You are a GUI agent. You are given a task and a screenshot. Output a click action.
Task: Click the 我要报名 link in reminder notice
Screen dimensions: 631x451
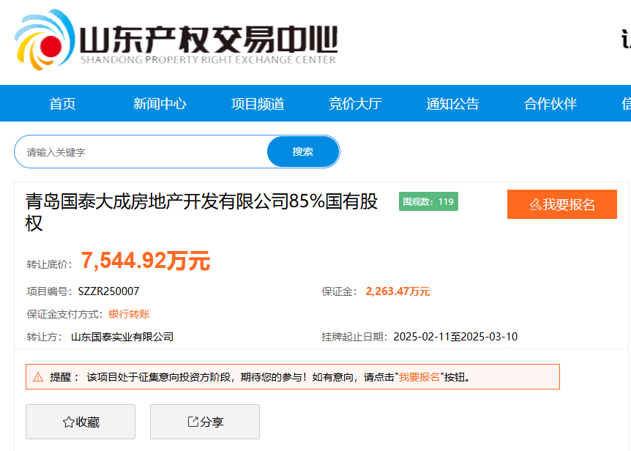click(419, 377)
